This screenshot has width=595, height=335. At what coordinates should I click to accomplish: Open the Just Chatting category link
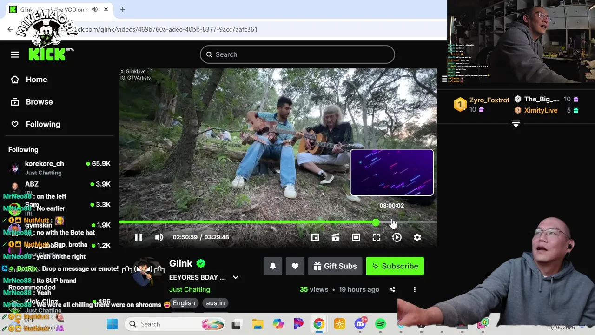pos(190,289)
